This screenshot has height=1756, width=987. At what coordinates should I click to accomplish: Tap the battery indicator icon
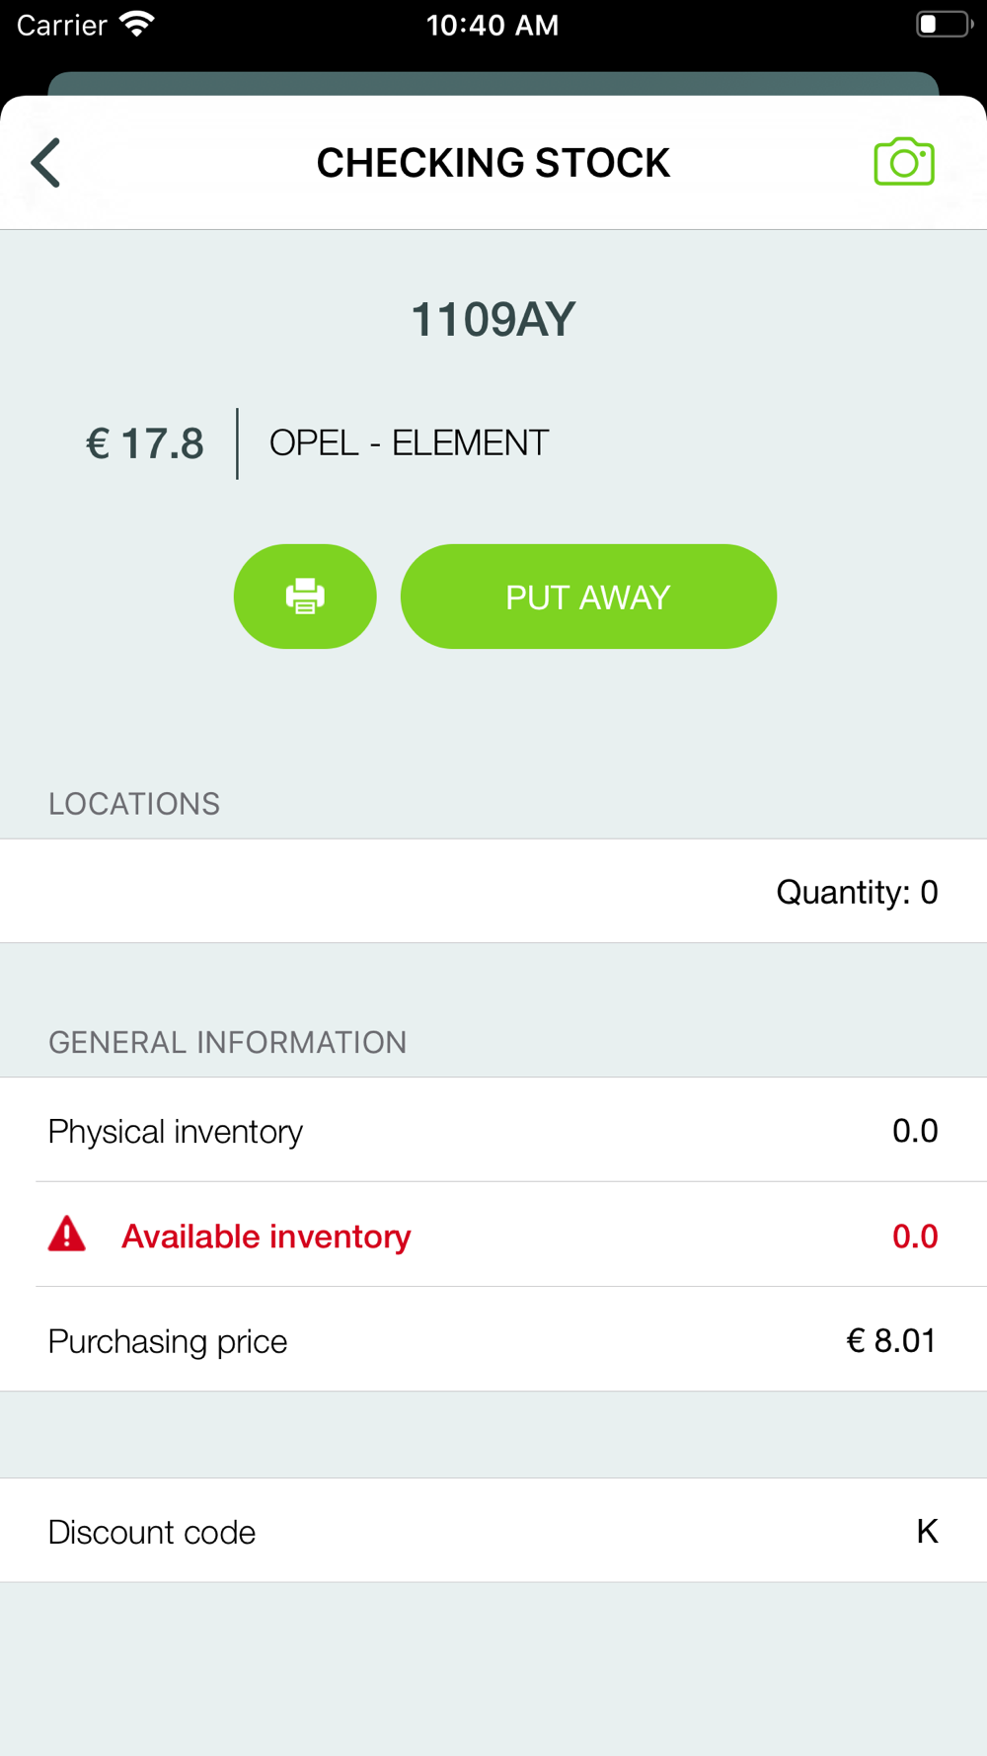tap(943, 25)
